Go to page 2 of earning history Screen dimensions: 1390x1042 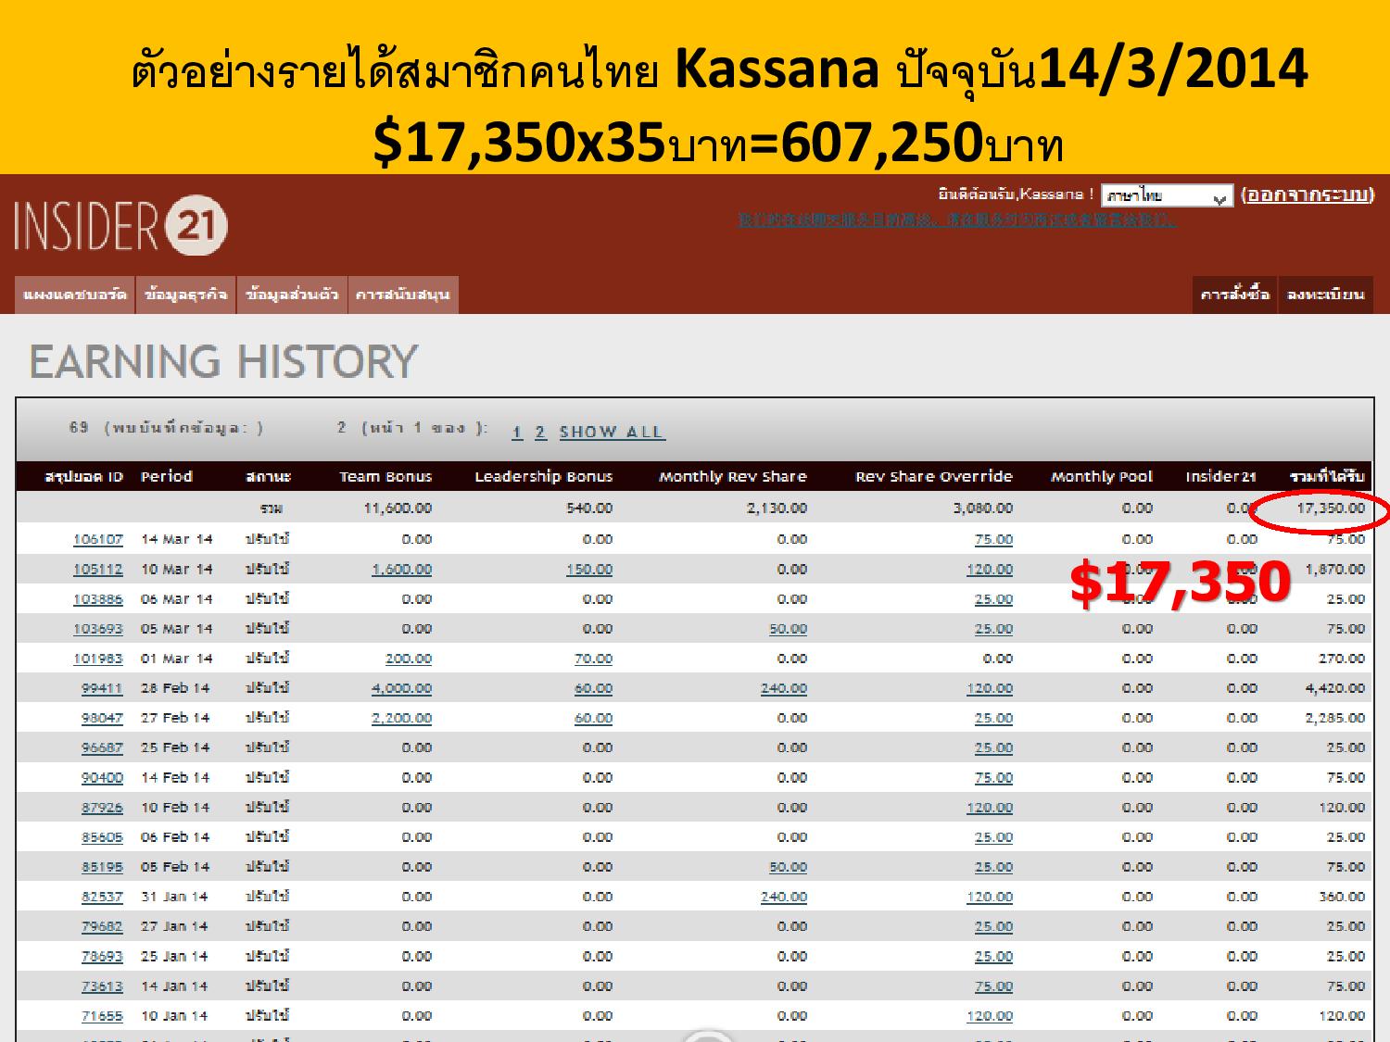(x=540, y=432)
